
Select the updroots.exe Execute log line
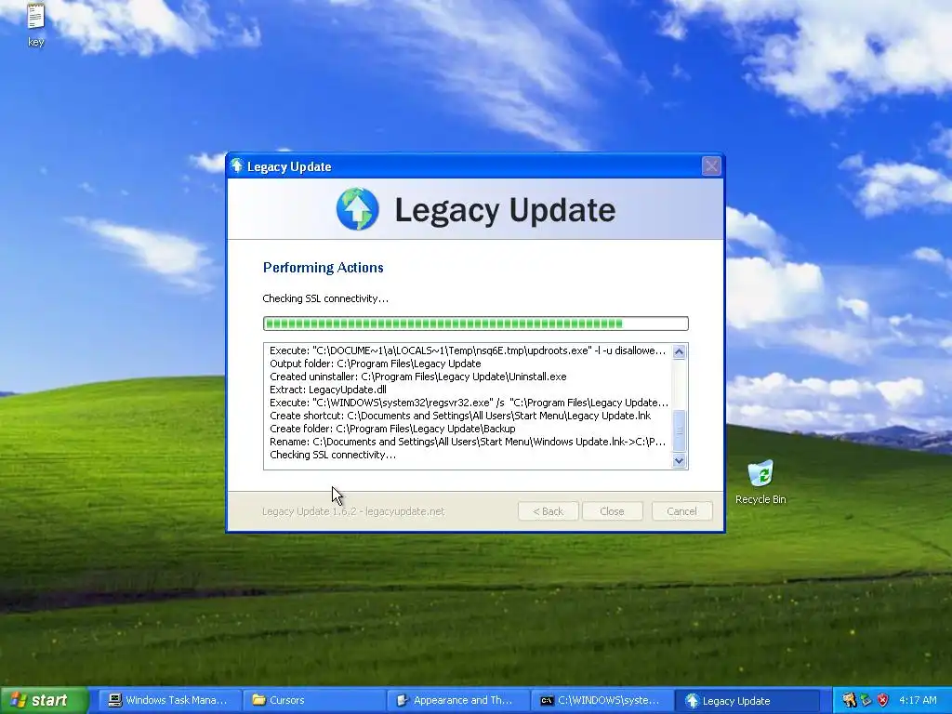pos(468,350)
